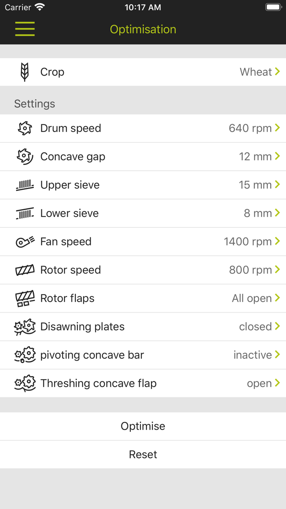Tap the rotor speed icon
The height and width of the screenshot is (509, 286).
(25, 270)
